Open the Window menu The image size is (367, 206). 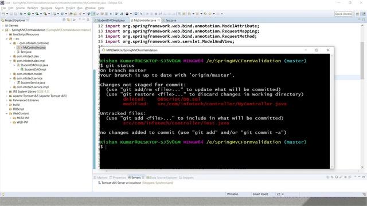click(x=90, y=8)
